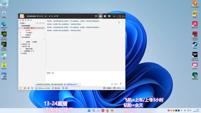Expand the 地平线4飙车房 channel
The image size is (201, 113).
(x=21, y=37)
